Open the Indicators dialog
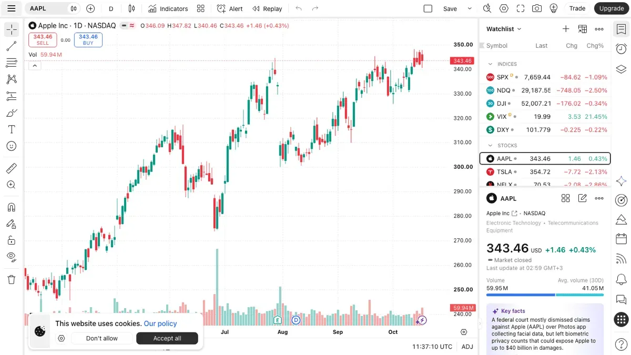 point(168,8)
